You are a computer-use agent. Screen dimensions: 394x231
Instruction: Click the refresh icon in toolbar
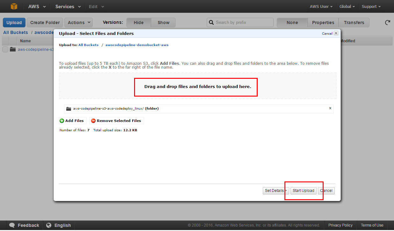coord(387,23)
